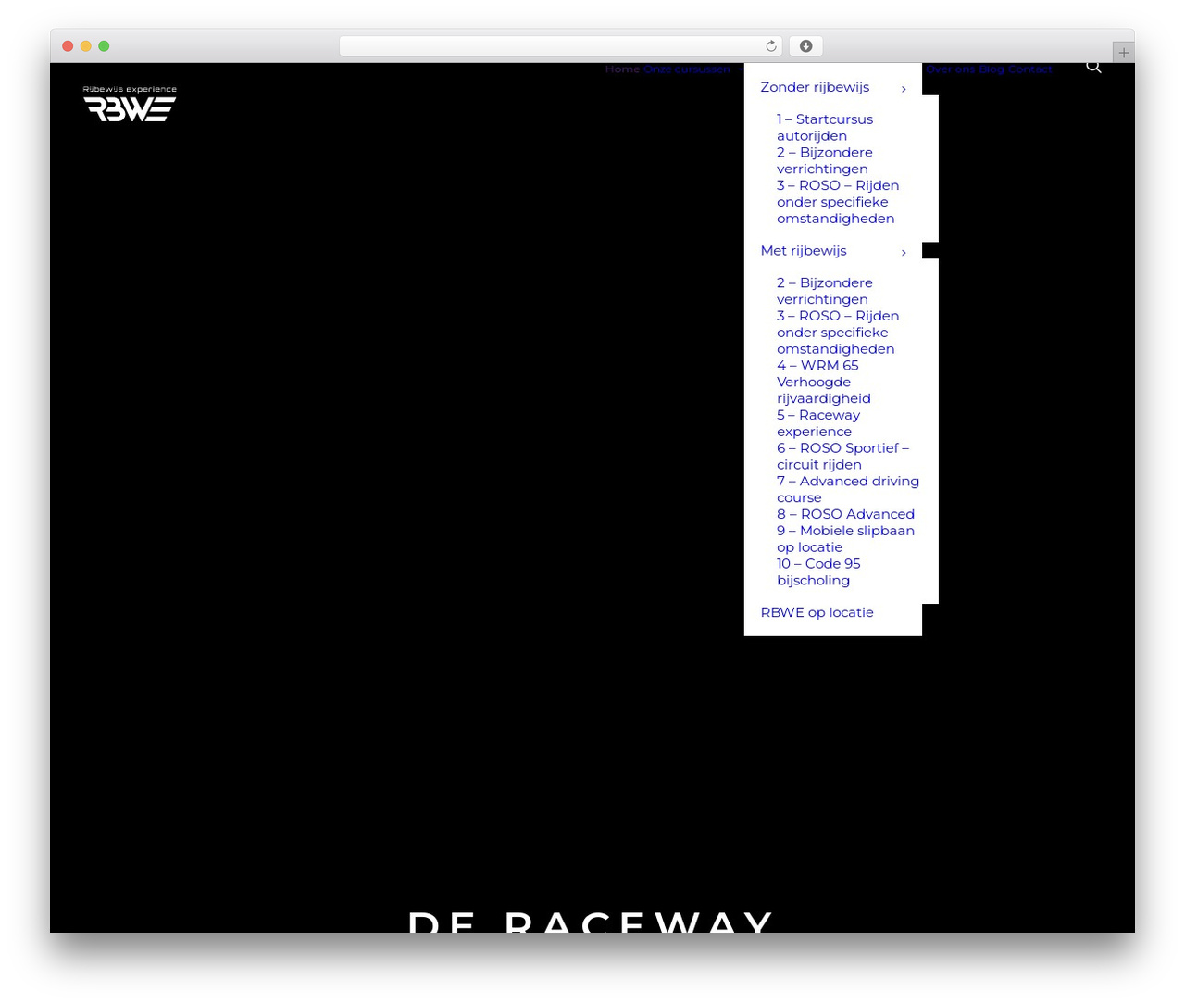Screen dimensions: 1185x1004
Task: Select Zonder rijbewijs in the dropdown
Action: pos(815,87)
